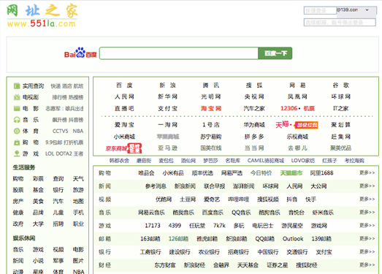The image size is (382, 274).
Task: Open the @139.com email domain dropdown
Action: (356, 10)
